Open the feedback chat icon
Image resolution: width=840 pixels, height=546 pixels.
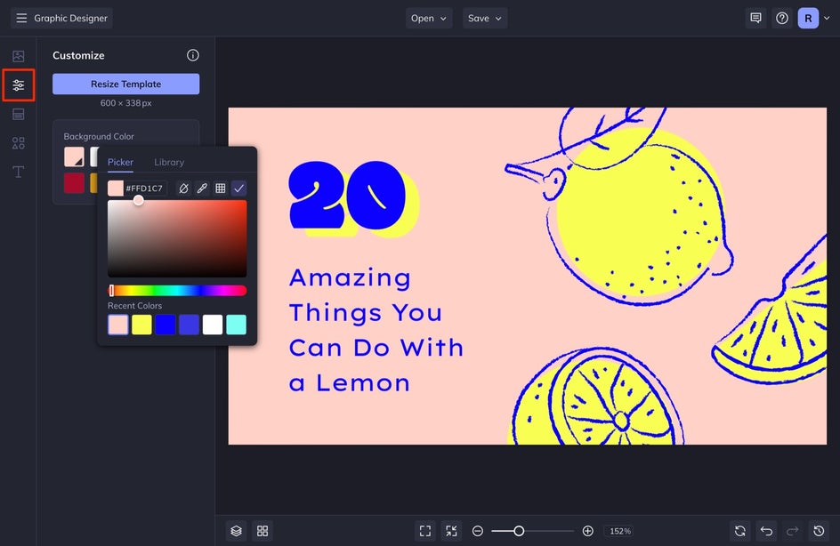pos(755,18)
